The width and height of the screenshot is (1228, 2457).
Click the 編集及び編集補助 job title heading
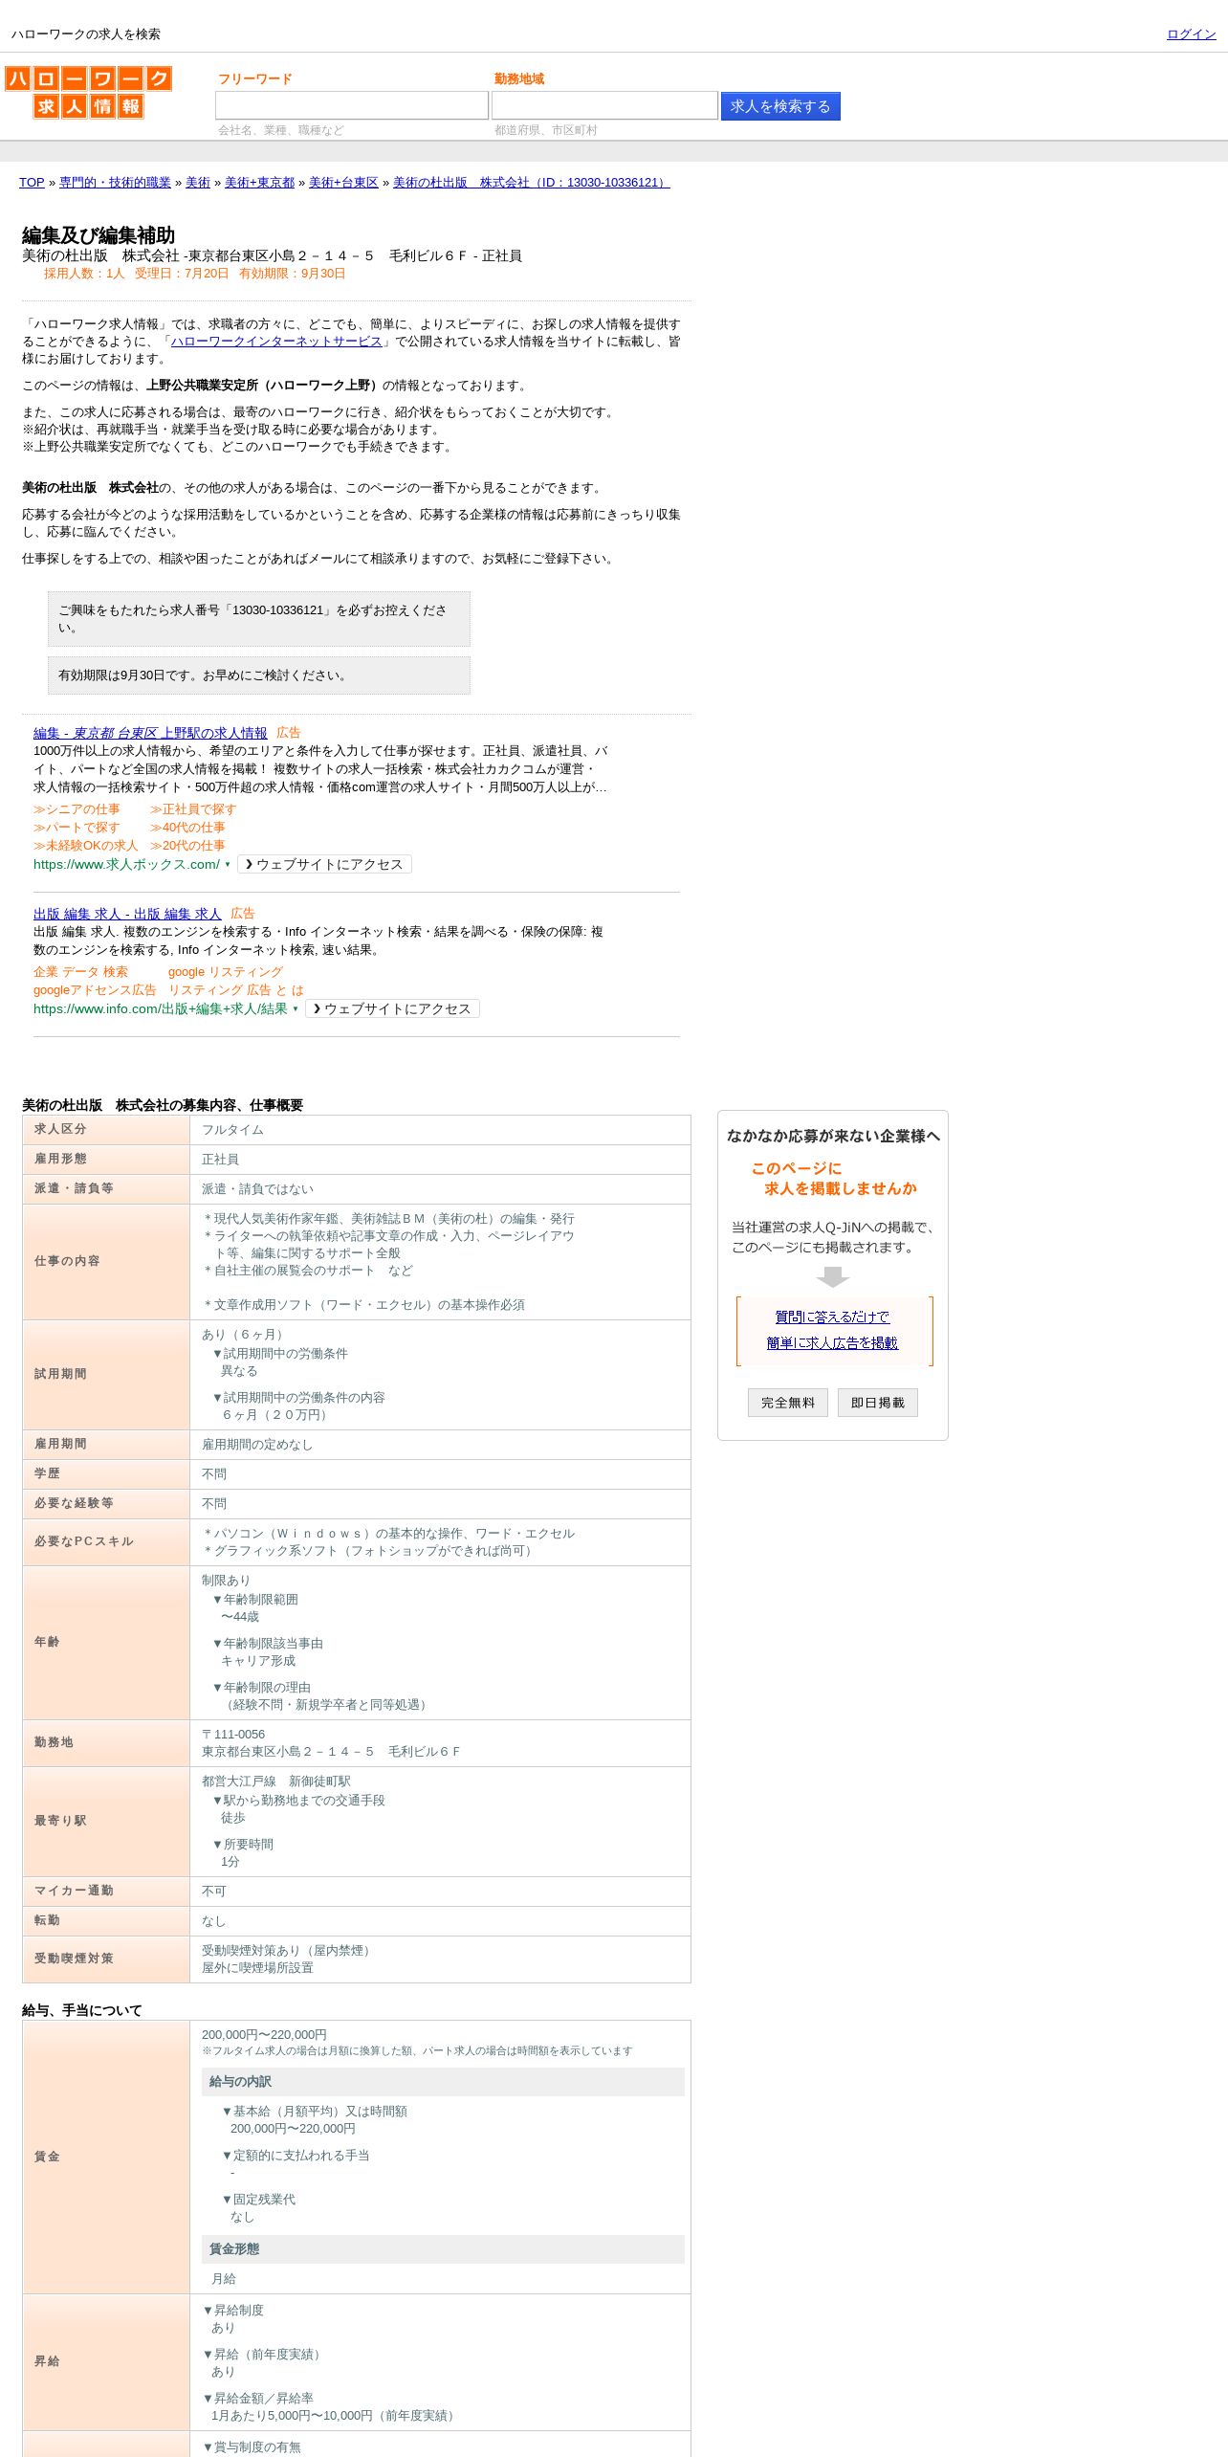pos(99,235)
